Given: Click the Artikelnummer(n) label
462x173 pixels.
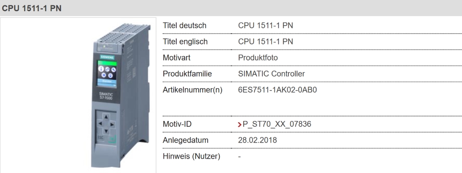Looking at the screenshot, I should click(192, 90).
